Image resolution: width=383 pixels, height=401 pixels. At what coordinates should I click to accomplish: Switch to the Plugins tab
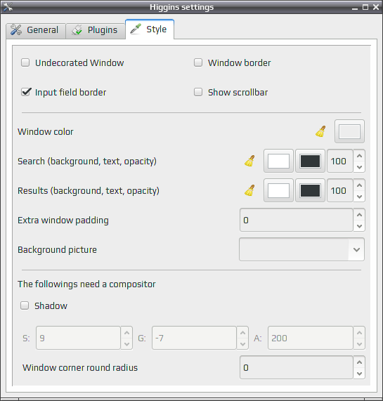(x=96, y=30)
